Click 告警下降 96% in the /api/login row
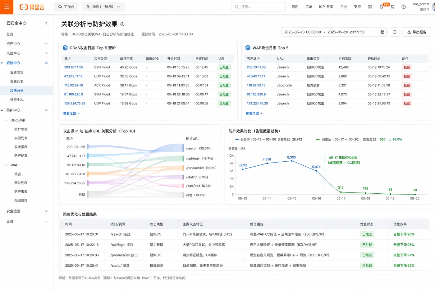The height and width of the screenshot is (290, 435). click(x=404, y=245)
